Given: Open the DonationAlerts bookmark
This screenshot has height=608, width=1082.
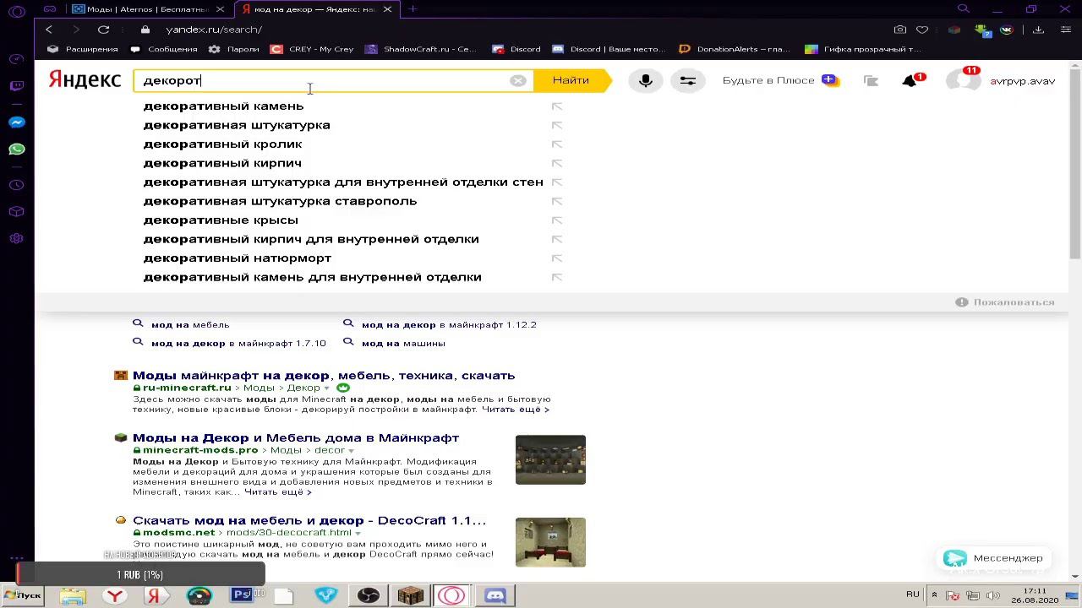Looking at the screenshot, I should (735, 49).
